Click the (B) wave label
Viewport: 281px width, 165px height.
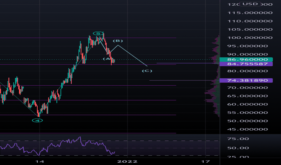(118, 41)
